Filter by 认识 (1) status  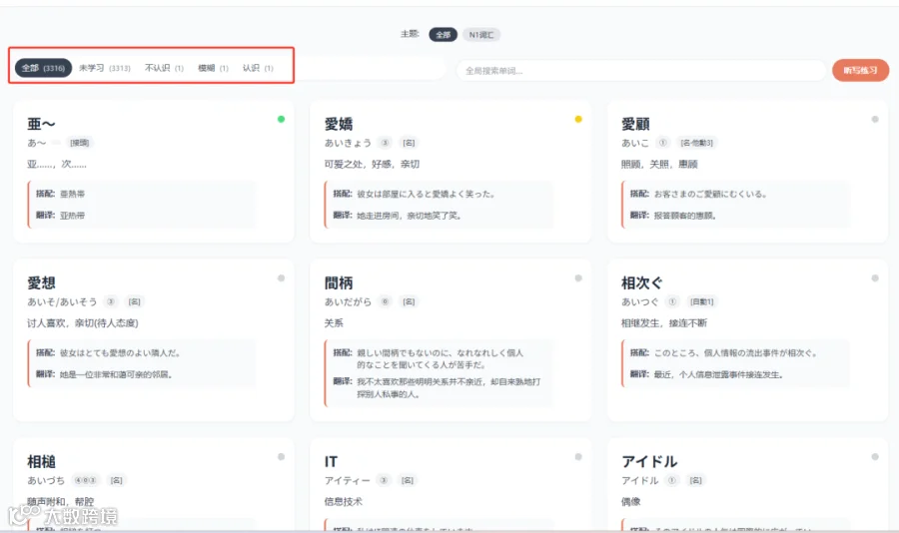click(258, 68)
